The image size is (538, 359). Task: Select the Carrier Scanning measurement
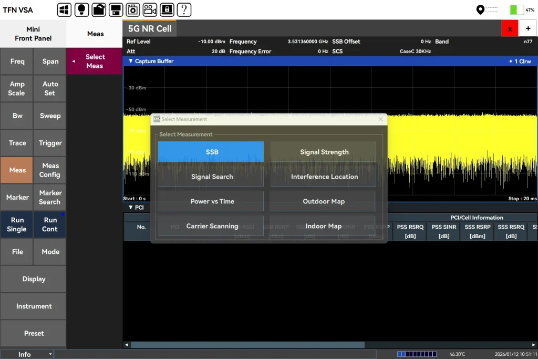click(x=212, y=226)
